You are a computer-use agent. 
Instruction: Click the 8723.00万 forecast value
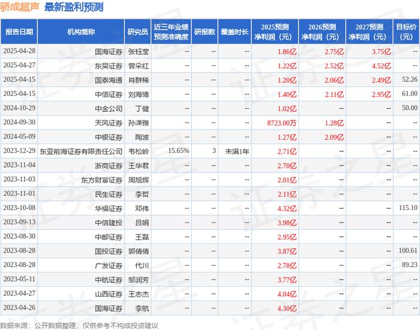coord(281,123)
